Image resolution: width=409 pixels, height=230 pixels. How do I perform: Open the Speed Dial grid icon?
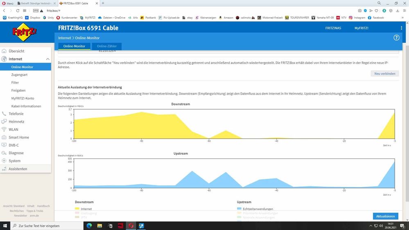coord(25,11)
